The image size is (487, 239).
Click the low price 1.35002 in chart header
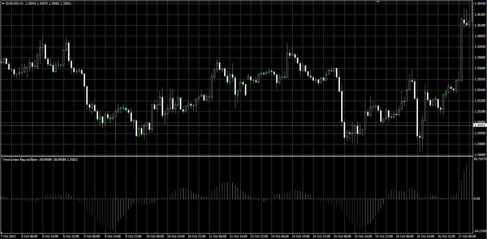[x=54, y=3]
